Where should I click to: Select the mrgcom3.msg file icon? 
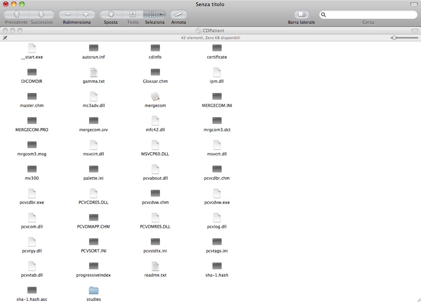click(32, 145)
